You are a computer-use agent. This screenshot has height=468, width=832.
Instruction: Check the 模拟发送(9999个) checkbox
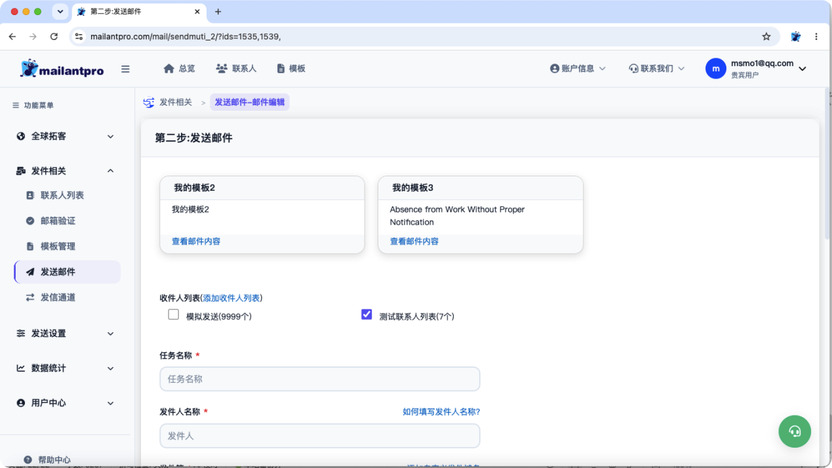click(174, 315)
